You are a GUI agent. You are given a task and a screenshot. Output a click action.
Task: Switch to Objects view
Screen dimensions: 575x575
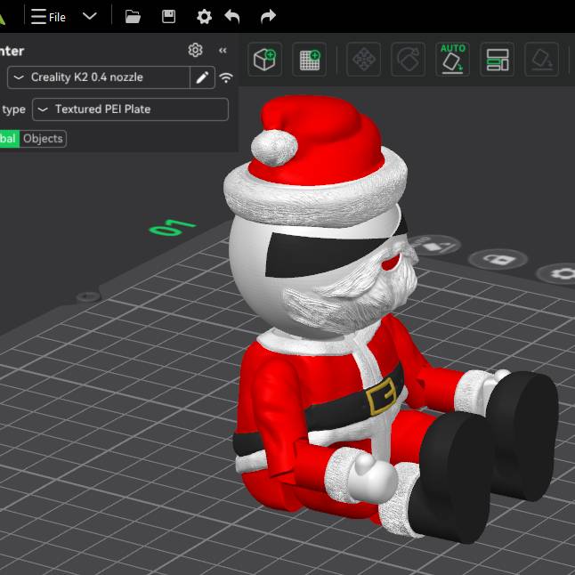coord(43,138)
